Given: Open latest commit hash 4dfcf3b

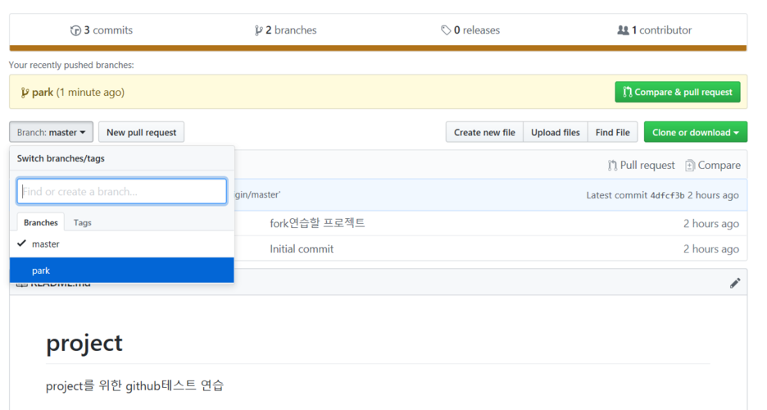Looking at the screenshot, I should [x=667, y=196].
